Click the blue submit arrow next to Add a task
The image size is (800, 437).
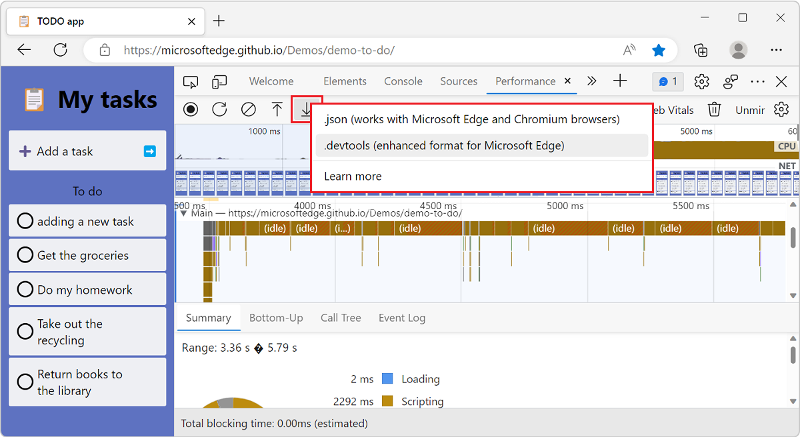(150, 151)
